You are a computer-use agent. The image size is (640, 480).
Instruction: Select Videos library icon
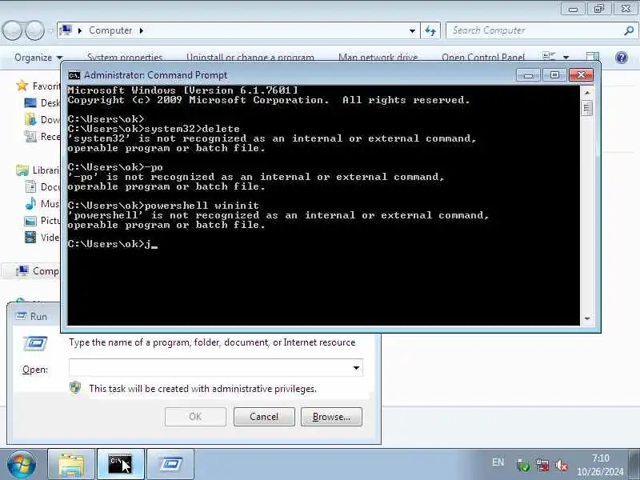pyautogui.click(x=30, y=237)
